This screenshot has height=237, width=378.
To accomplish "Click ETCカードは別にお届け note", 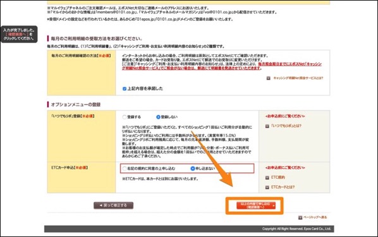I will (x=161, y=179).
